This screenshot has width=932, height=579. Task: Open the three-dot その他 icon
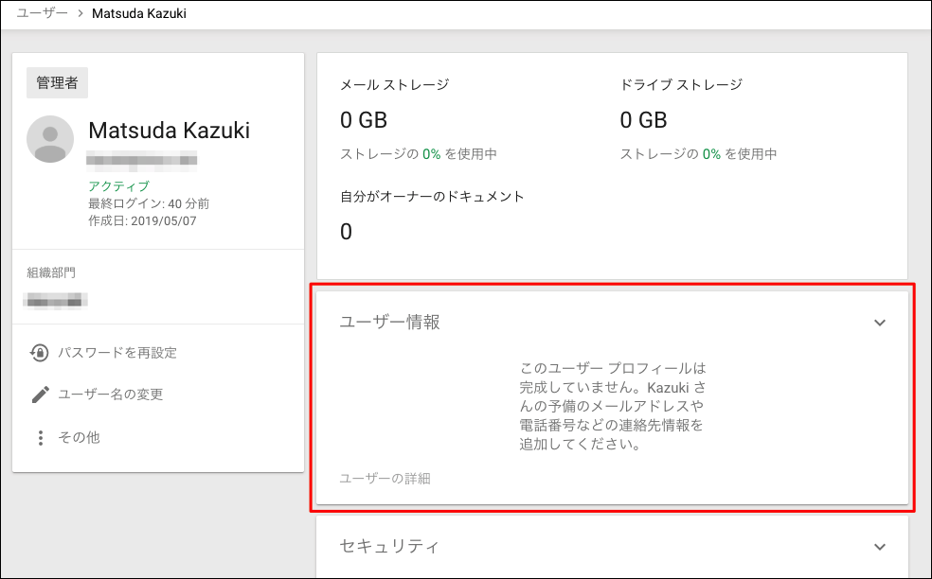coord(41,438)
